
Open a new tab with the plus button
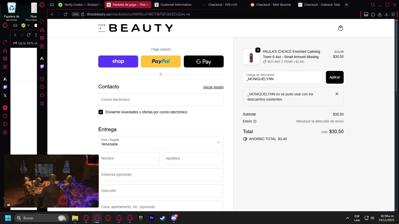click(346, 5)
